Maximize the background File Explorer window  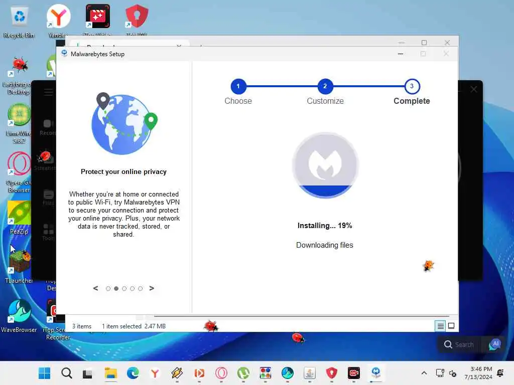coord(424,43)
